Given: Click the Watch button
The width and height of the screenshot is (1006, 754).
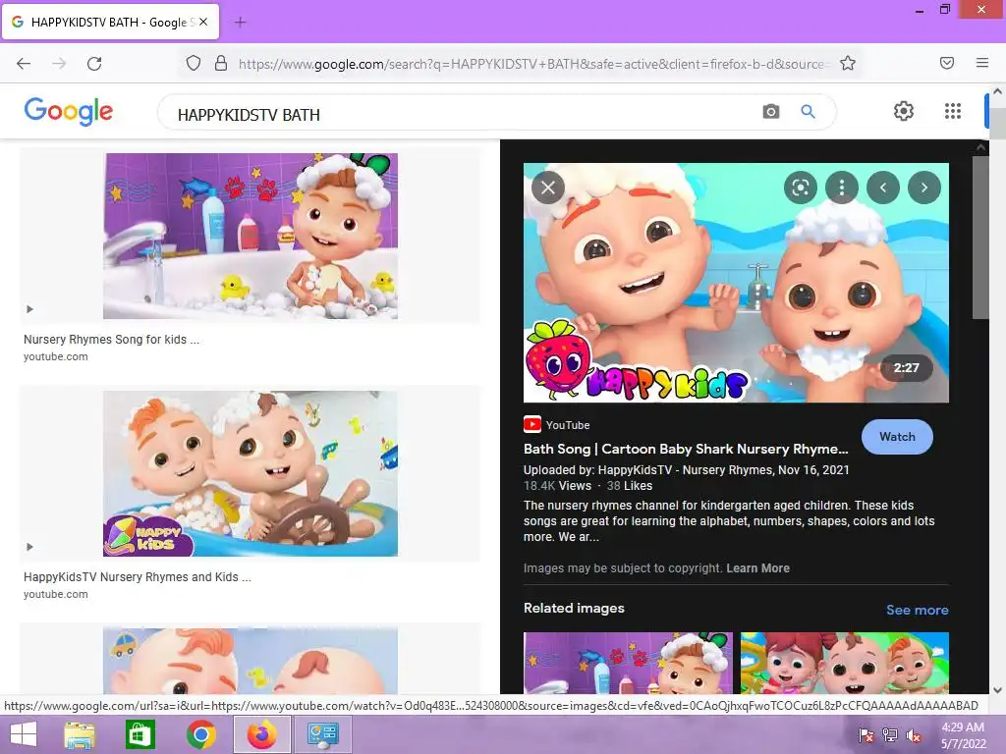Looking at the screenshot, I should (x=897, y=437).
